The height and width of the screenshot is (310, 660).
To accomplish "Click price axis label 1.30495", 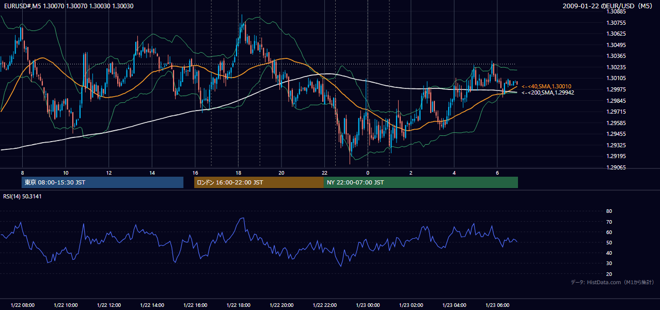I will point(617,45).
